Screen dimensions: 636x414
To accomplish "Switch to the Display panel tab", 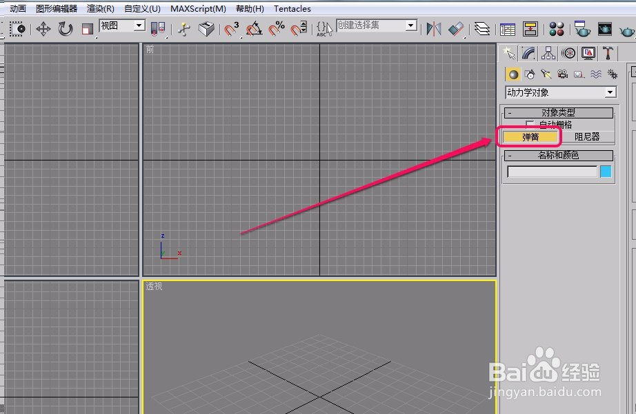I will (x=588, y=53).
